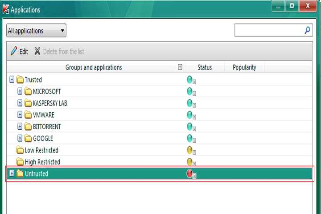Select the GOOGLE row label
This screenshot has height=214, width=321.
click(x=43, y=139)
